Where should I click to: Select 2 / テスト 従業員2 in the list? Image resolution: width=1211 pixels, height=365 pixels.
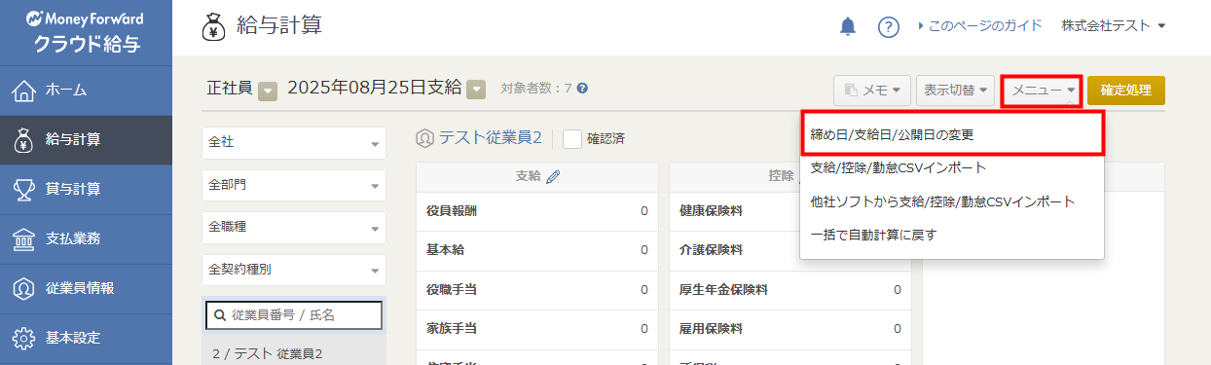294,352
